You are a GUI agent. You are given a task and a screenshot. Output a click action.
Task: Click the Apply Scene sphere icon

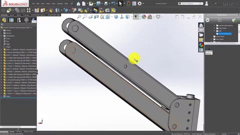[x=150, y=16]
